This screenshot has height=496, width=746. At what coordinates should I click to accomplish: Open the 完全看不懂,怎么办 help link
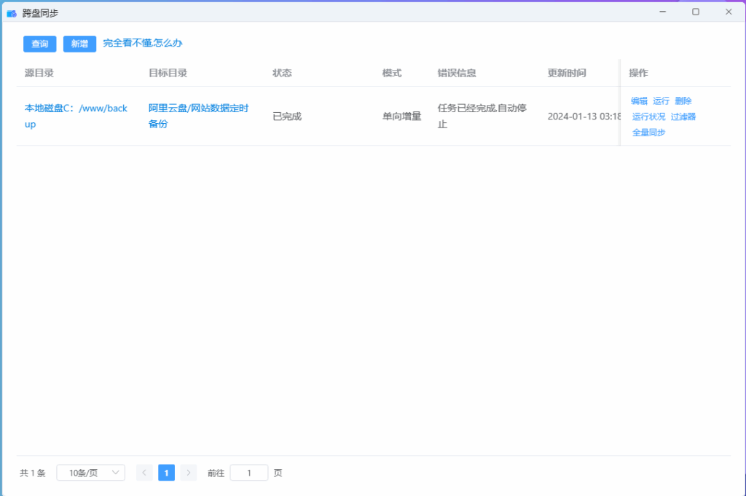coord(141,44)
